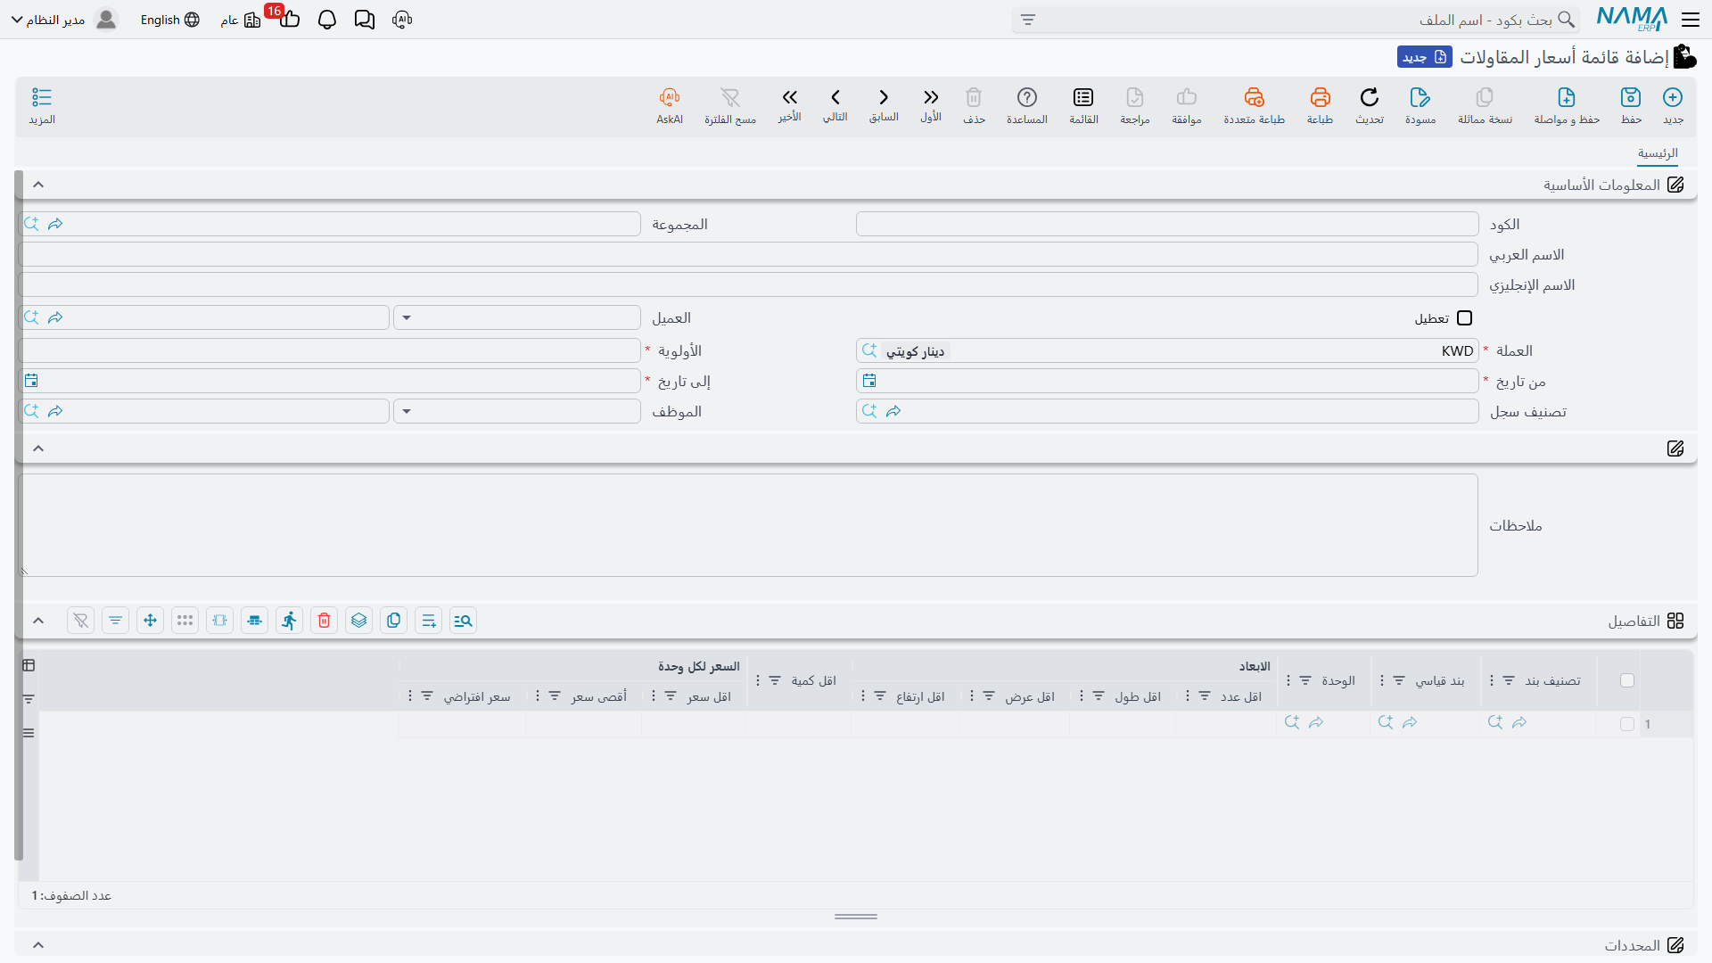Open To Date (إلى تاريخ) calendar picker
The height and width of the screenshot is (963, 1712).
pos(31,381)
